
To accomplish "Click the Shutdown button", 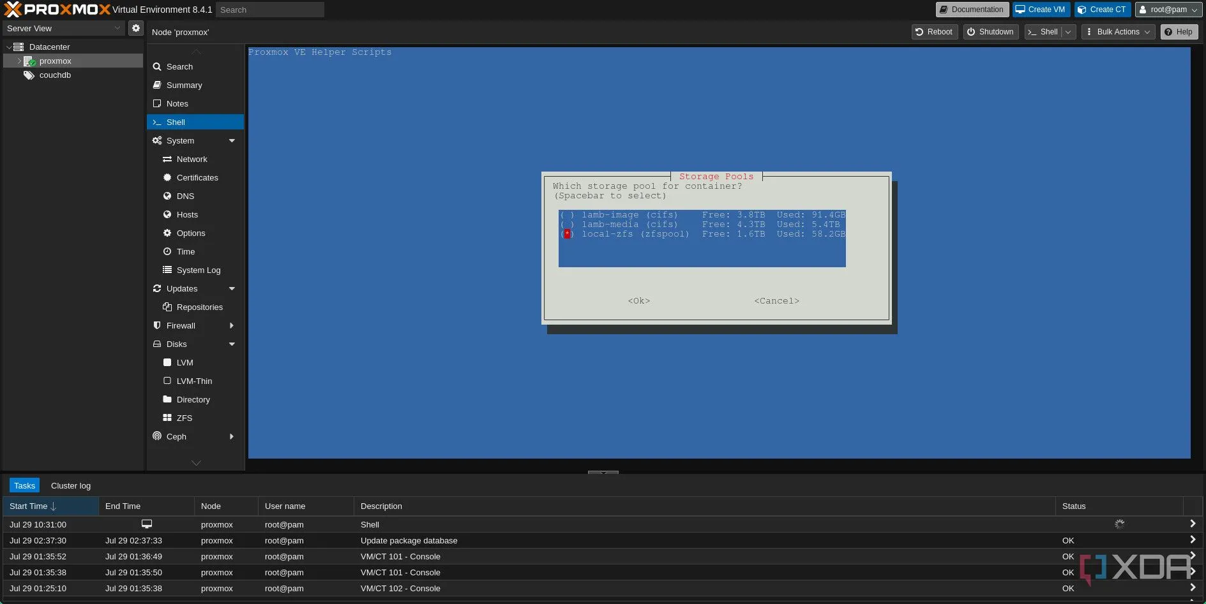I will pyautogui.click(x=990, y=32).
